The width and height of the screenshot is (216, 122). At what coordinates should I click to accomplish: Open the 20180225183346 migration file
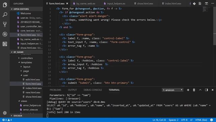(26, 22)
